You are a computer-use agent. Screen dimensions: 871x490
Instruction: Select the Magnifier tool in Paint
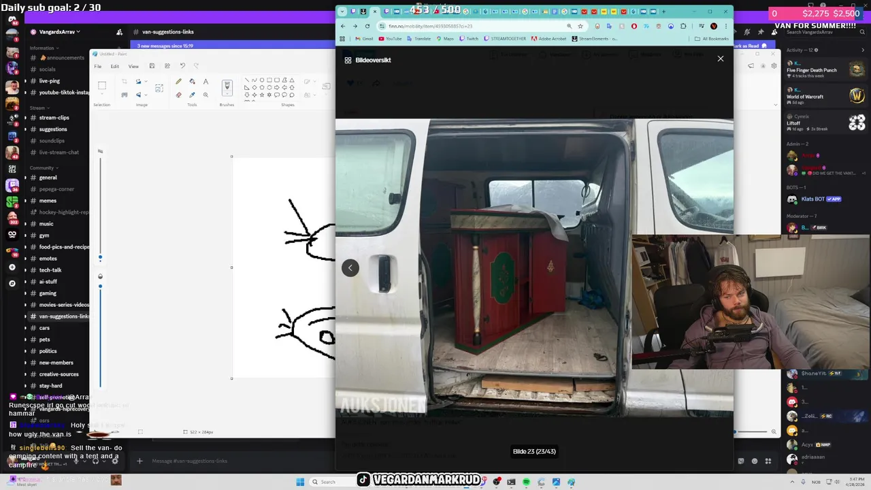[x=206, y=95]
